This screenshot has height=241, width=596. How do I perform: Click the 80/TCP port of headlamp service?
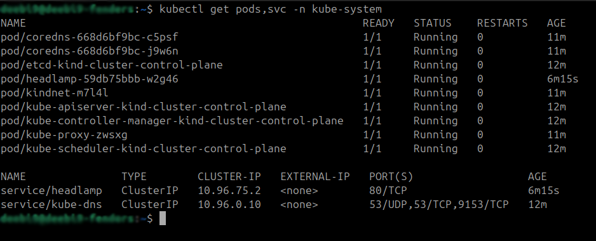(388, 190)
